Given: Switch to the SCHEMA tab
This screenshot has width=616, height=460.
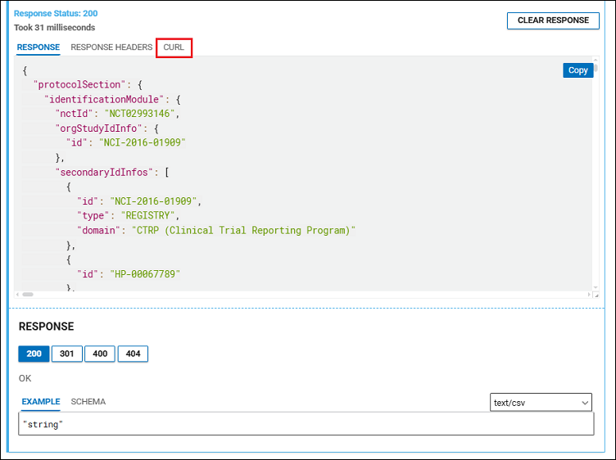Looking at the screenshot, I should coord(88,402).
